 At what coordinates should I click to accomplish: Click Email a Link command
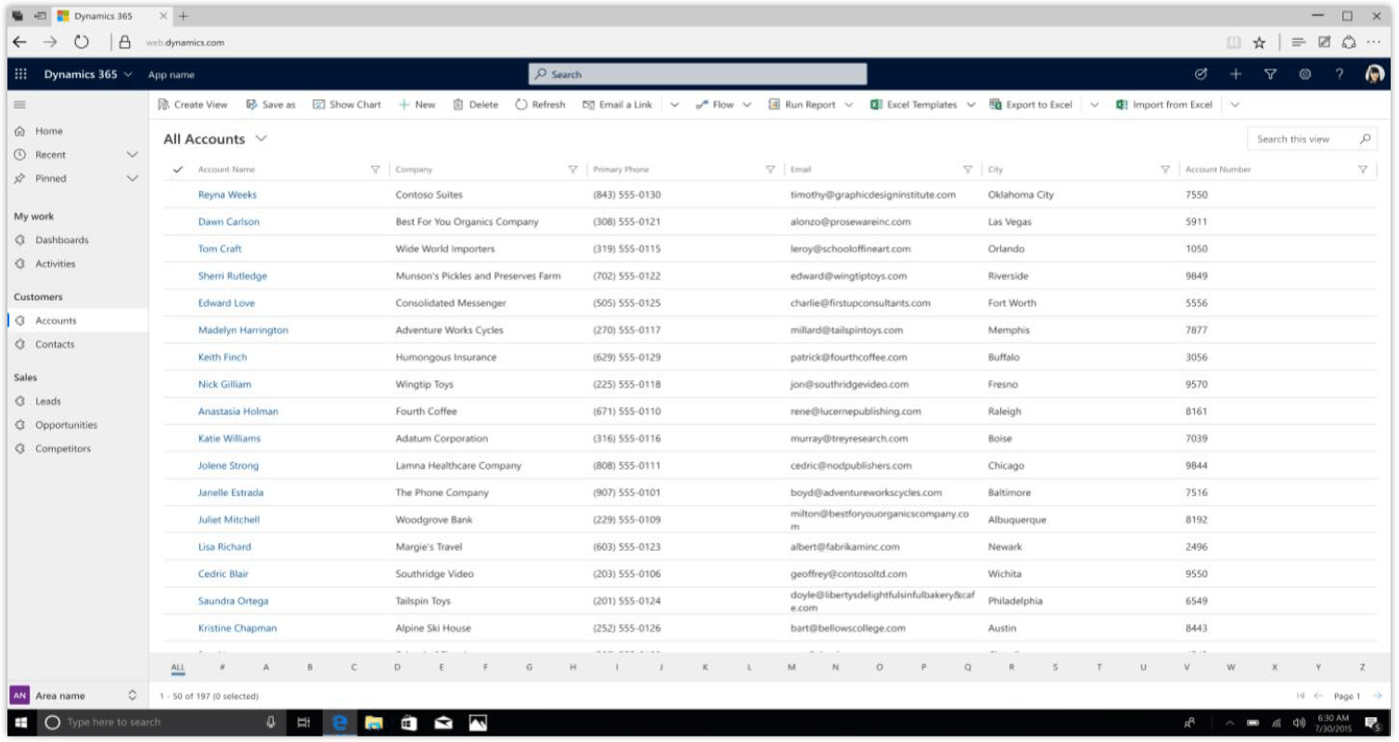pos(618,105)
